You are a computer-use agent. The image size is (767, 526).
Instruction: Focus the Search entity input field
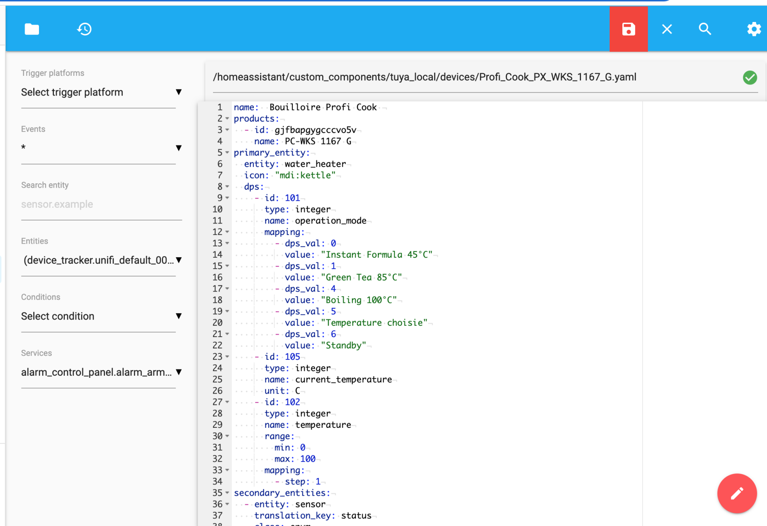(x=102, y=204)
